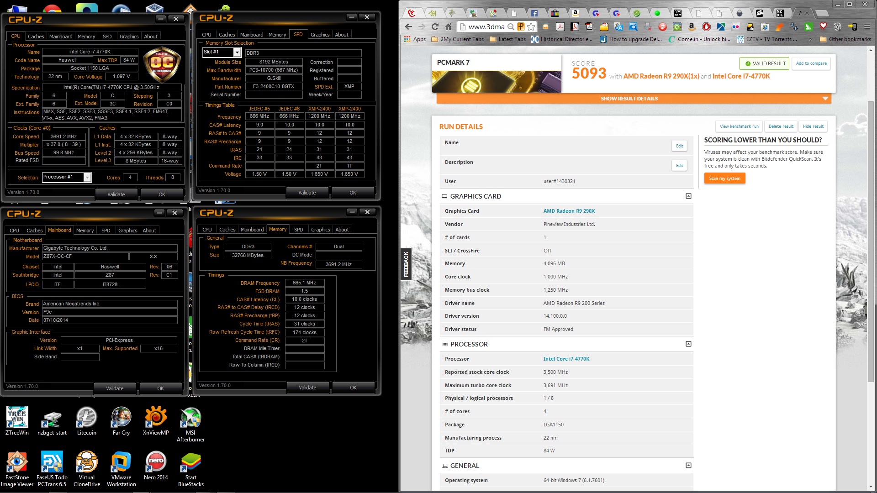877x493 pixels.
Task: Click the zoom magnifier icon in address bar
Action: (x=511, y=27)
